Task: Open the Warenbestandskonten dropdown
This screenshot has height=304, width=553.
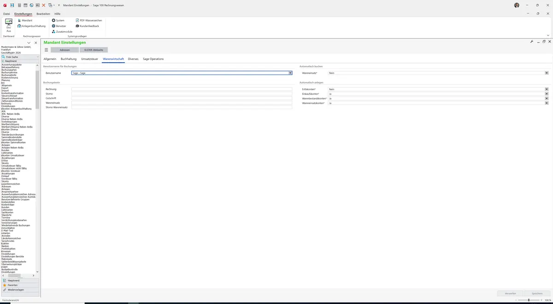Action: (x=547, y=98)
